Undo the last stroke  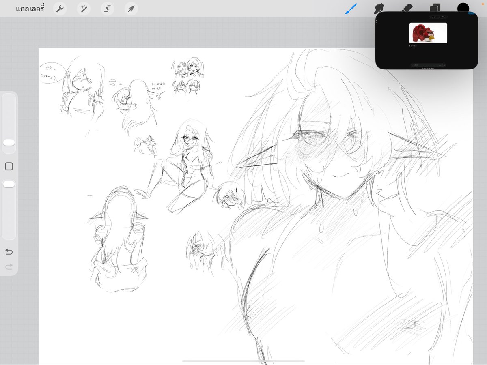[x=9, y=252]
